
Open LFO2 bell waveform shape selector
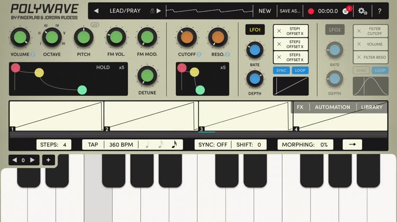click(x=371, y=86)
